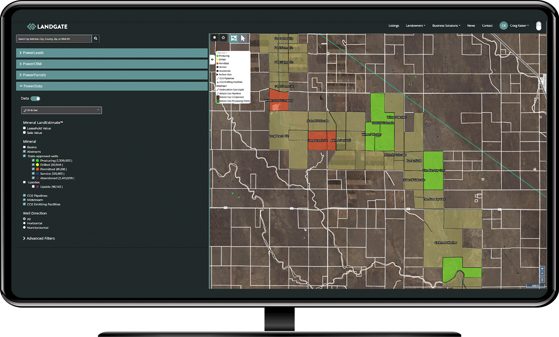The width and height of the screenshot is (559, 337).
Task: Toggle the Data switch off
Action: pyautogui.click(x=35, y=98)
